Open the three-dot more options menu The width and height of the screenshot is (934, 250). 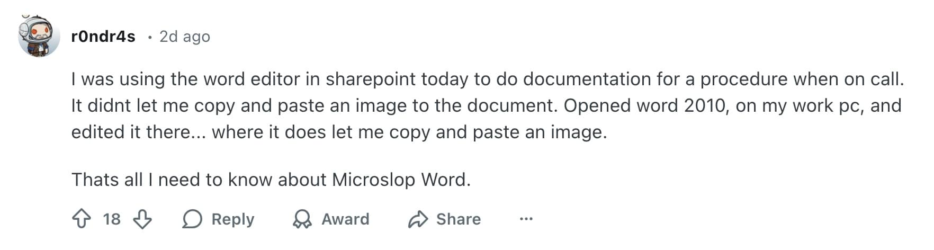(526, 219)
